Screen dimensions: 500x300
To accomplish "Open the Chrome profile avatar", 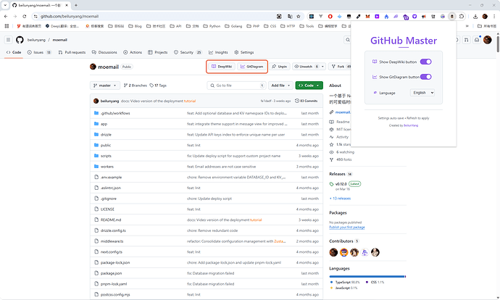I will click(485, 16).
